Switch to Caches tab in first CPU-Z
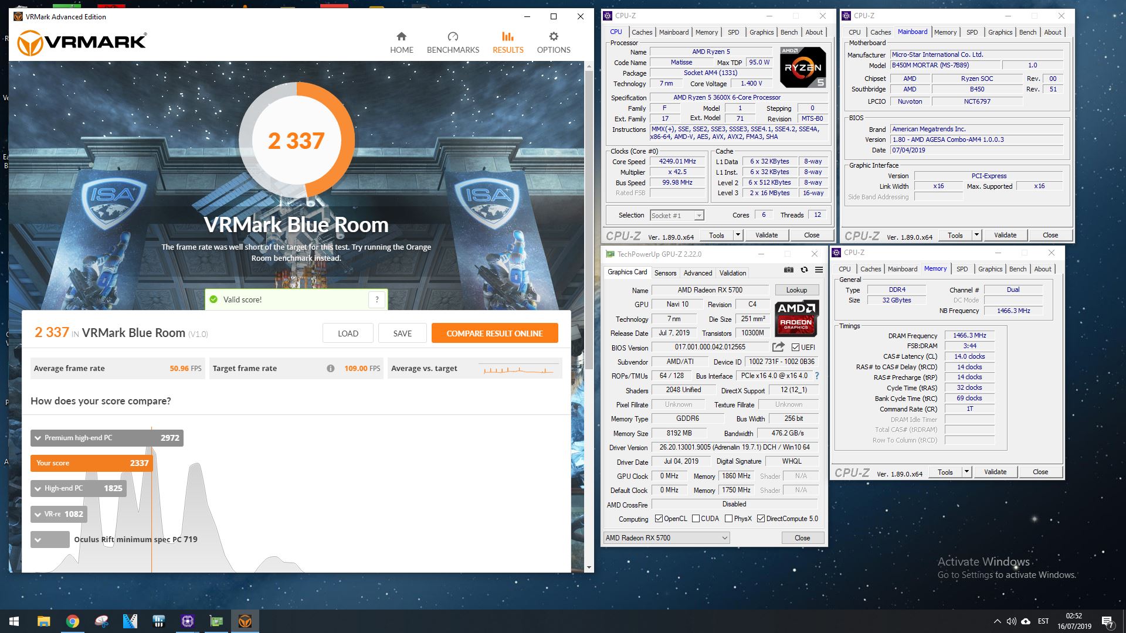 coord(642,32)
